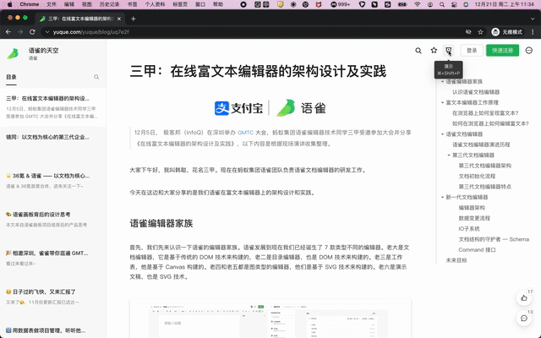Click the eye-slash tracking icon in address bar
The height and width of the screenshot is (338, 541).
point(468,32)
